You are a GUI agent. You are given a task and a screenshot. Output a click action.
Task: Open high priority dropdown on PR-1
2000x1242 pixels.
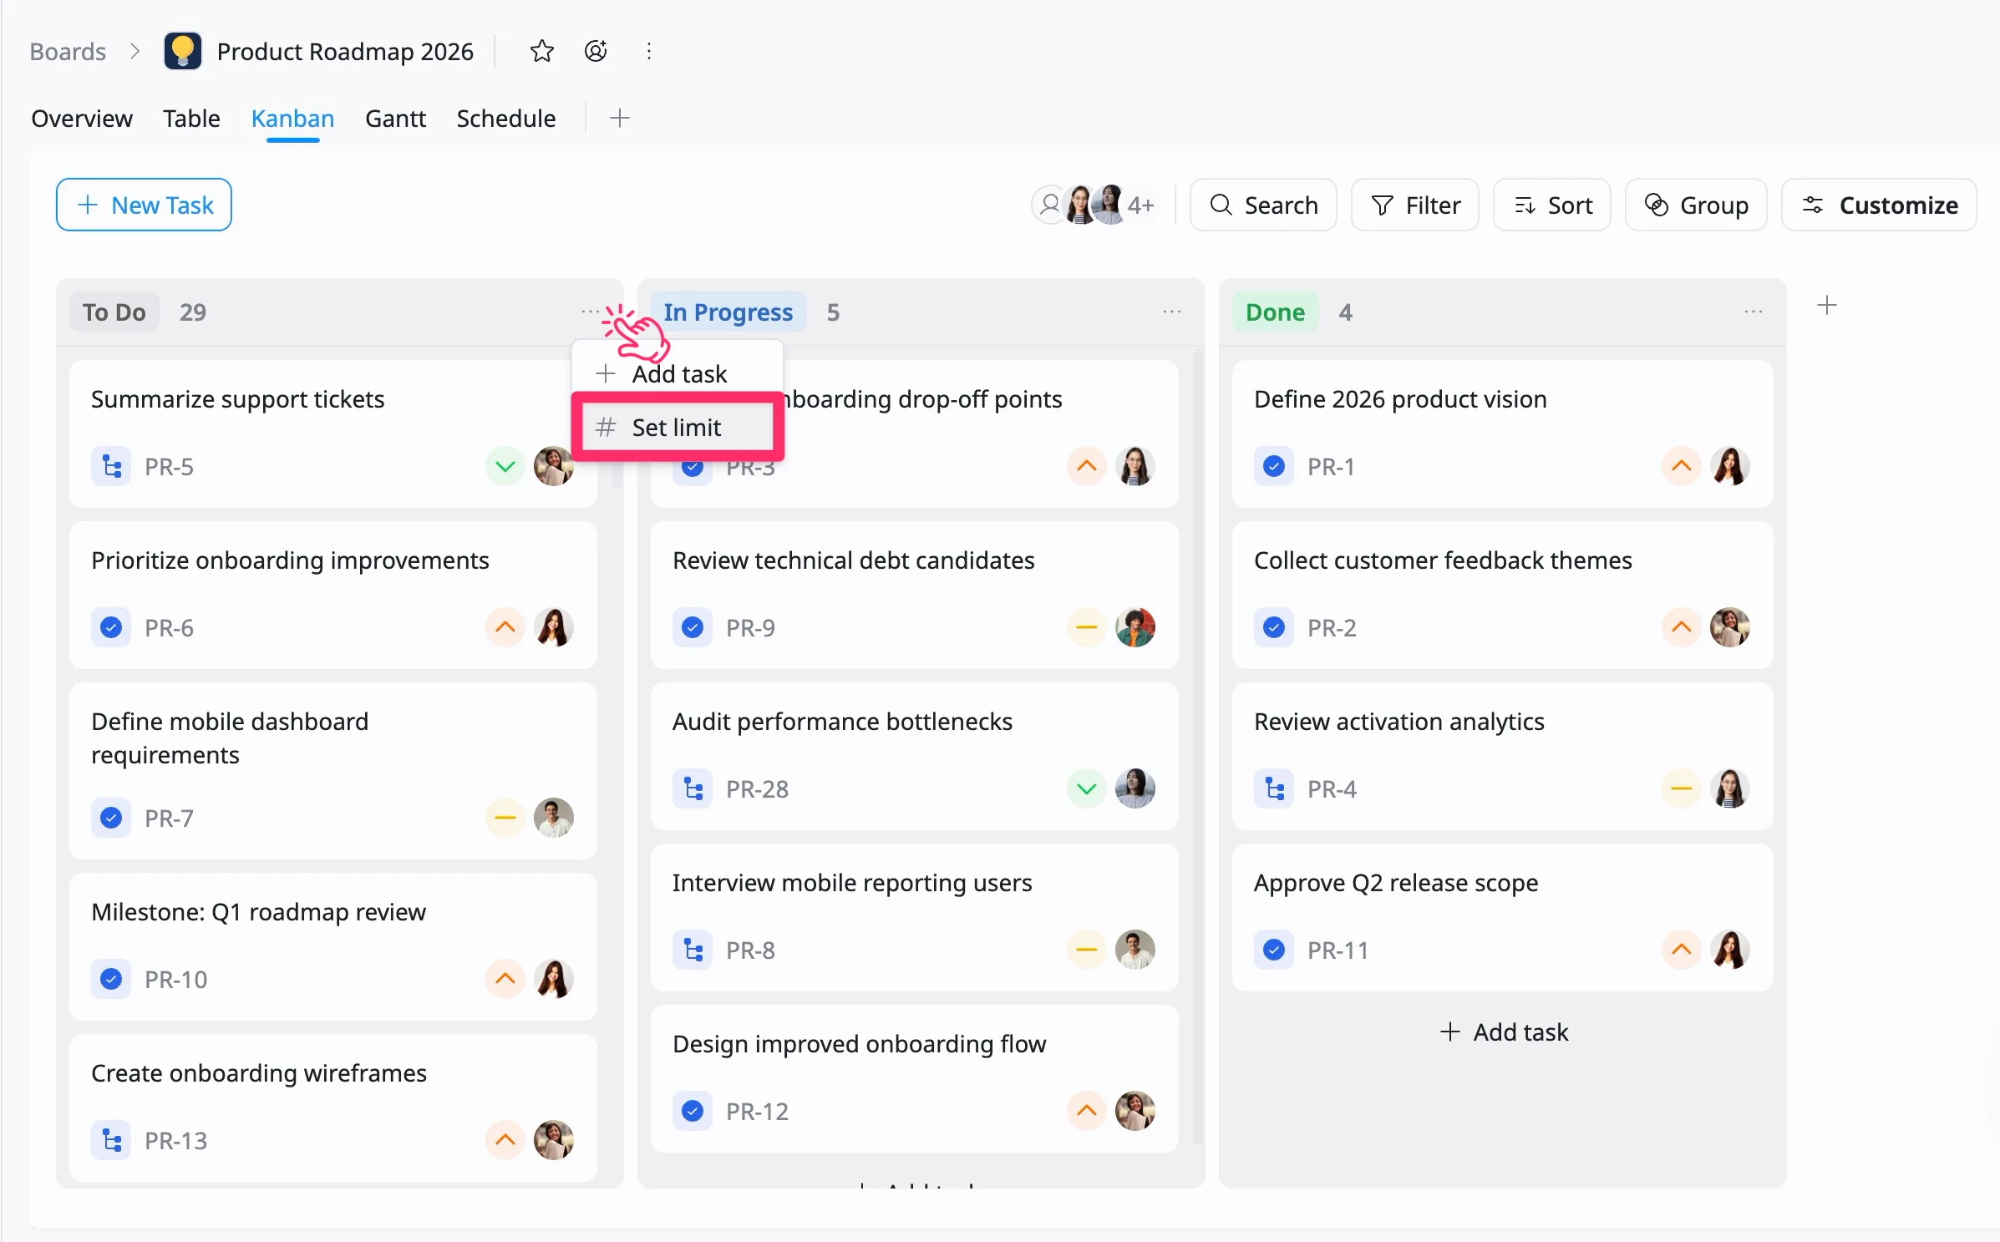click(x=1682, y=466)
